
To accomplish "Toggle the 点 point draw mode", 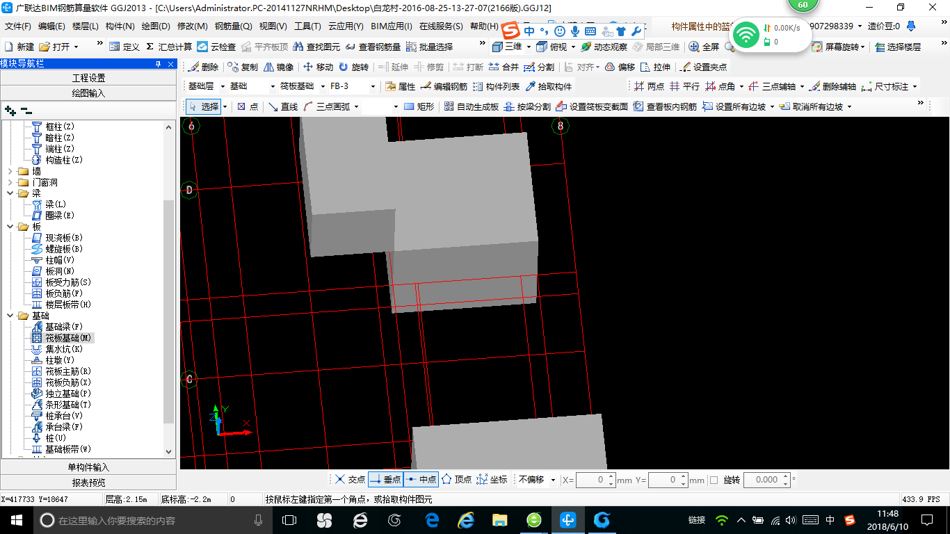I will click(x=248, y=106).
